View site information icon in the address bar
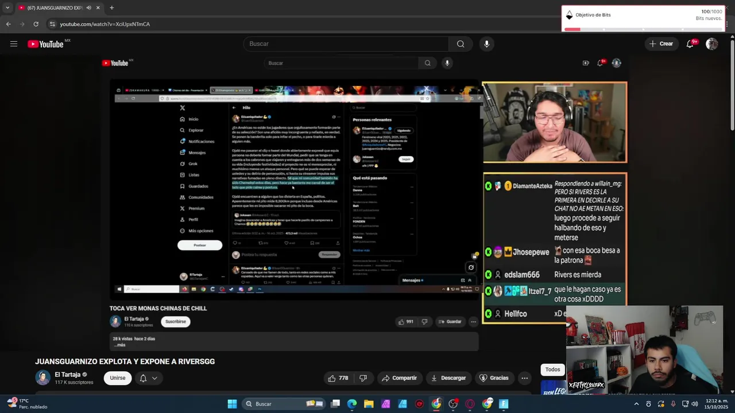735x413 pixels. click(52, 24)
